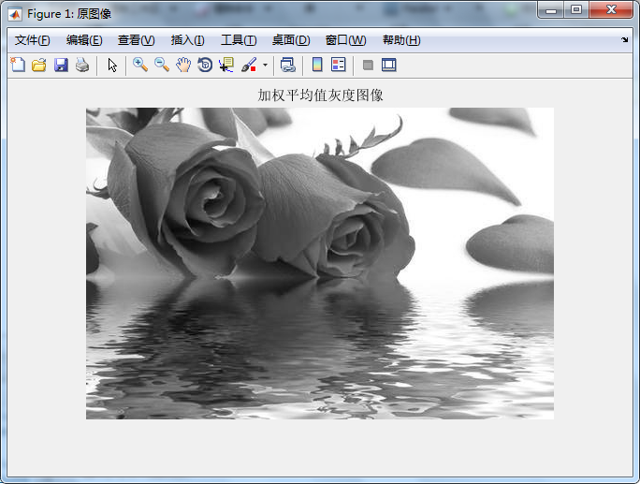Open the 查看(V) menu

tap(137, 40)
